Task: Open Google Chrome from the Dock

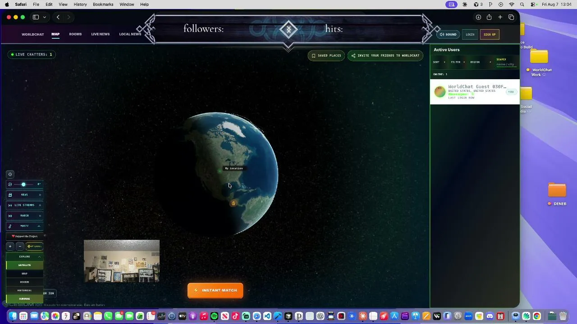Action: (x=537, y=316)
